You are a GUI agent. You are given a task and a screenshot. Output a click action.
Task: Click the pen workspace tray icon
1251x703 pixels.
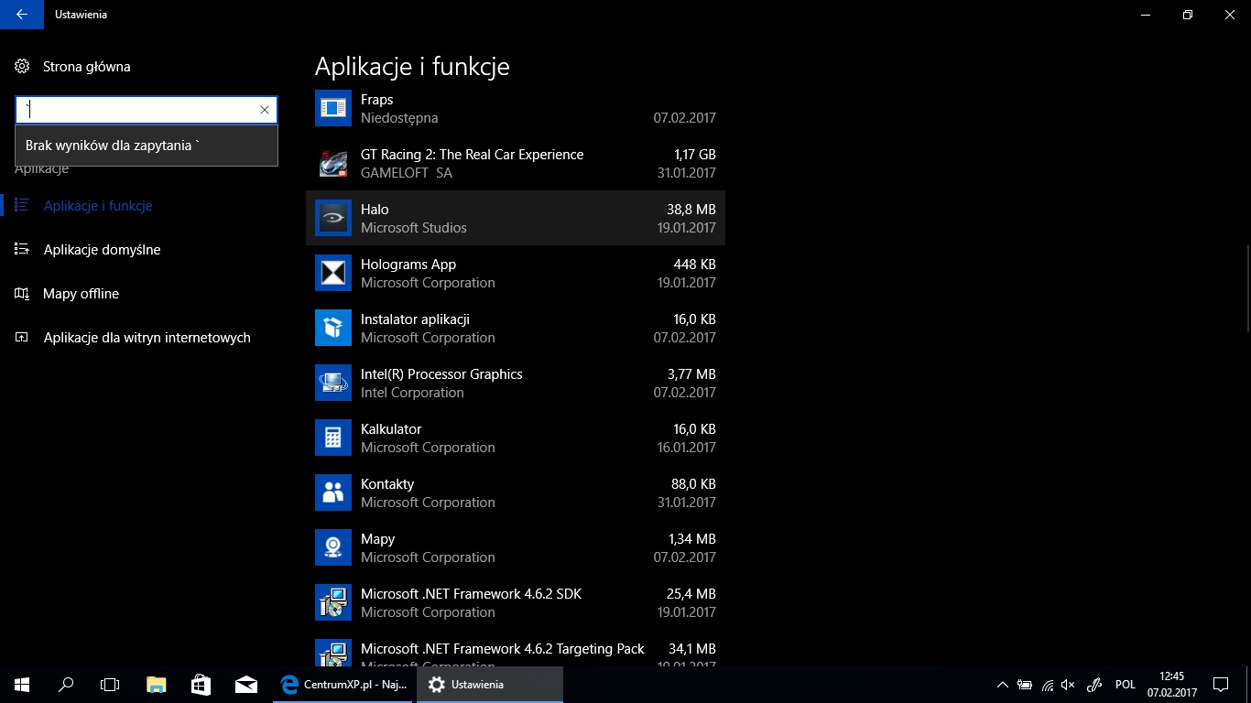click(1093, 684)
